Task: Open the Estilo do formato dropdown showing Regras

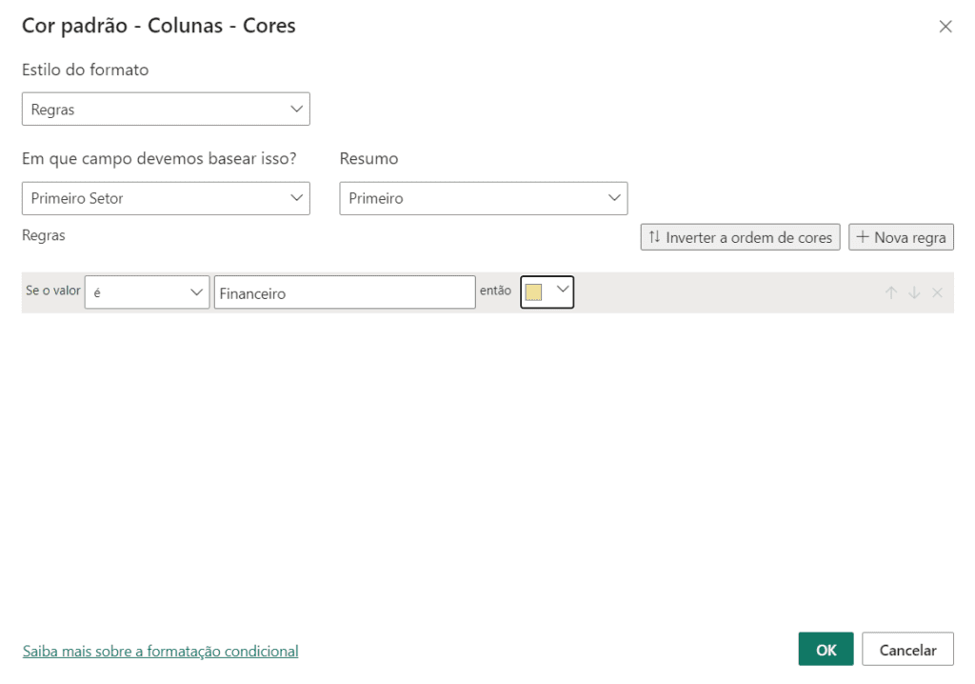Action: (166, 110)
